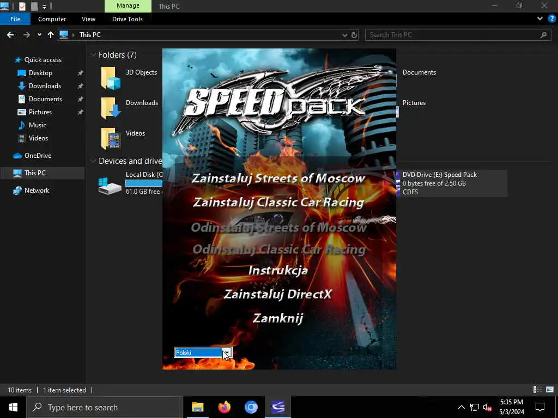Expand the ribbon with the chevron
This screenshot has height=418, width=558.
540,19
